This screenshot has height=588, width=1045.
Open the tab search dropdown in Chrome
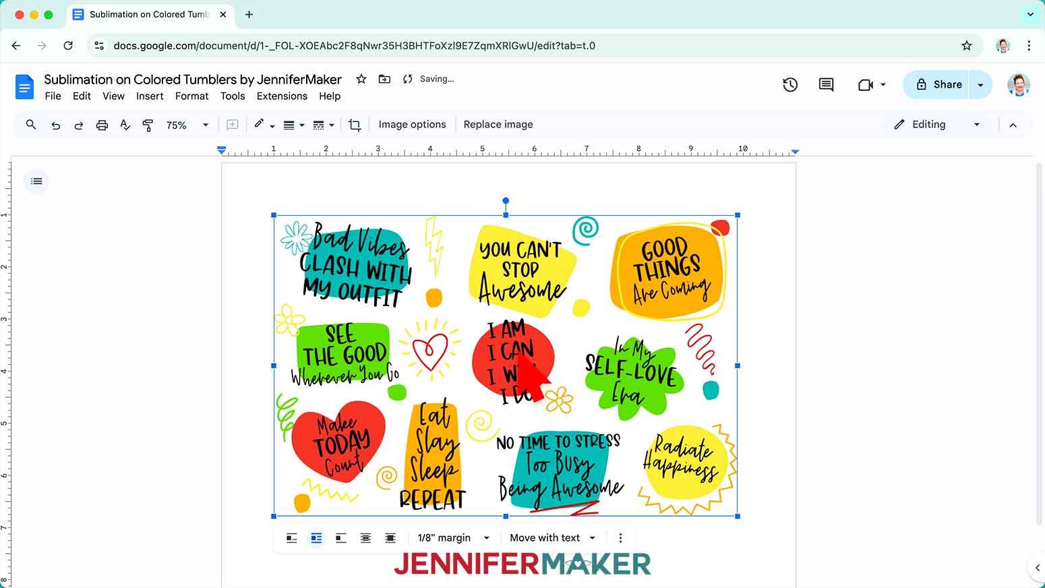pos(1030,14)
